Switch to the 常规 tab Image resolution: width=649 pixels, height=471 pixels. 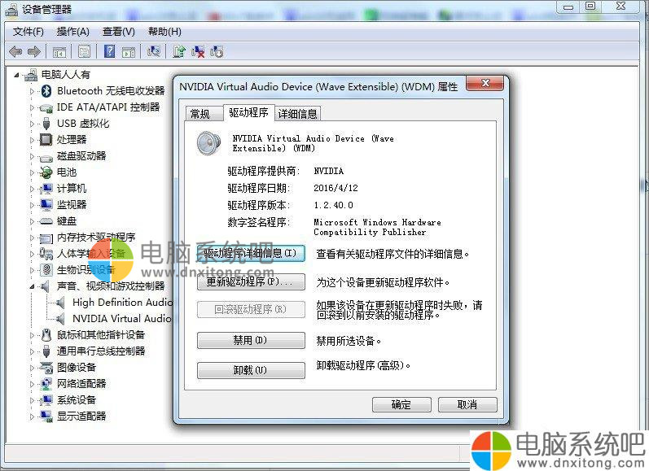point(203,113)
